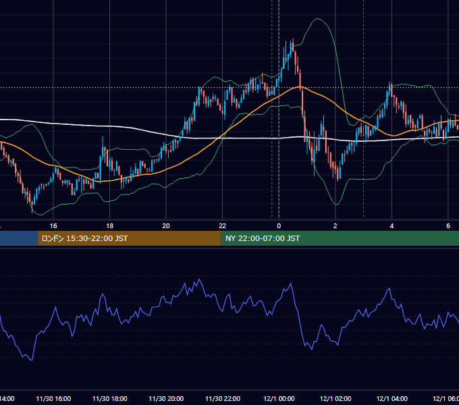Viewport: 459px width, 405px height.
Task: Click the 11/30 20:00 time label
Action: coord(166,398)
